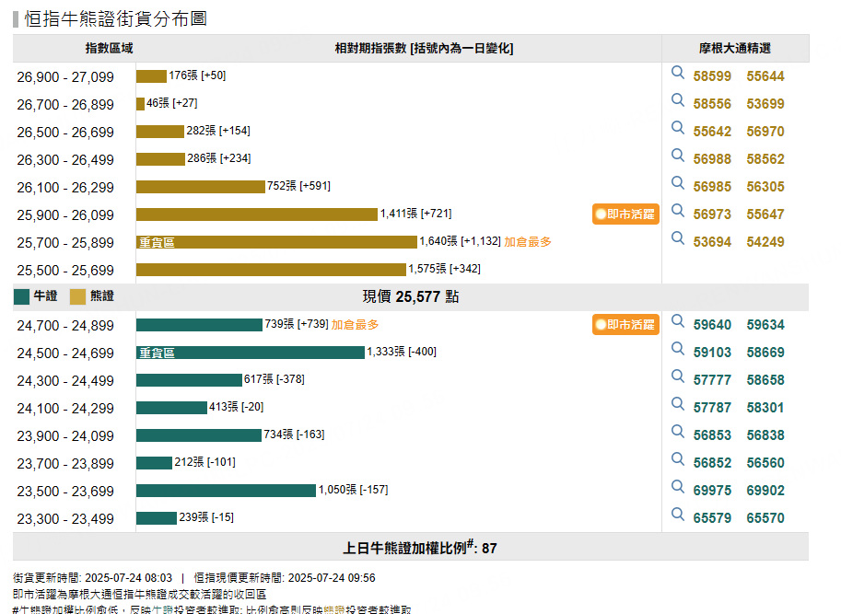Open bear warrant code 55642
Screen dimensions: 841x614
[x=712, y=132]
